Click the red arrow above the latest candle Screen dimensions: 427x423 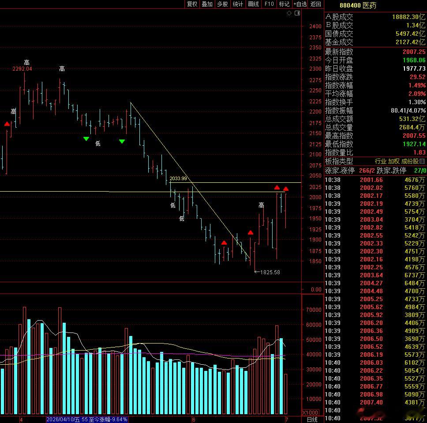[x=286, y=189]
